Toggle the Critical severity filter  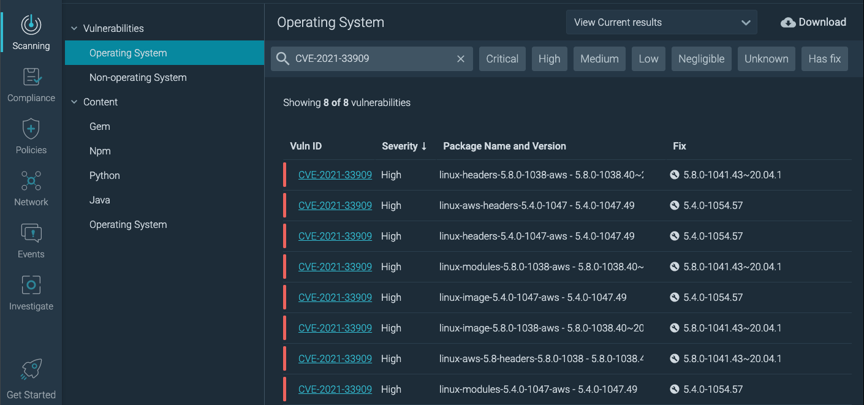tap(502, 58)
